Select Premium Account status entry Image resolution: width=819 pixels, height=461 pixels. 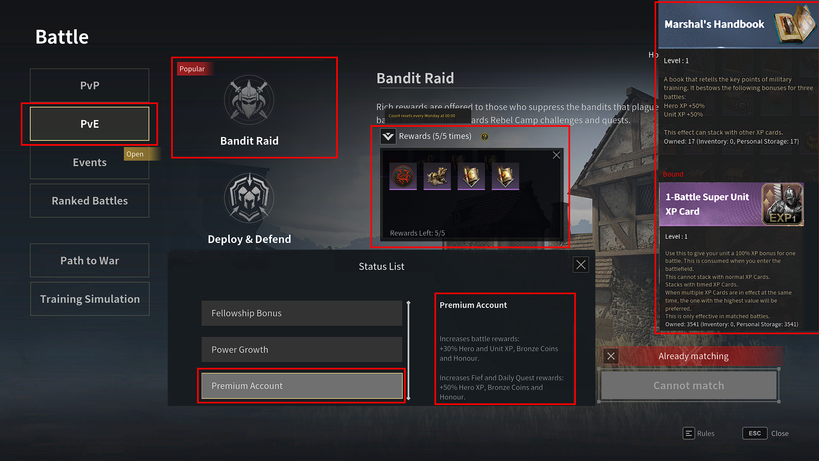click(x=302, y=386)
